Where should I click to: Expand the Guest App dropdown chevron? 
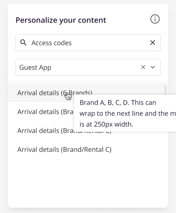point(153,67)
